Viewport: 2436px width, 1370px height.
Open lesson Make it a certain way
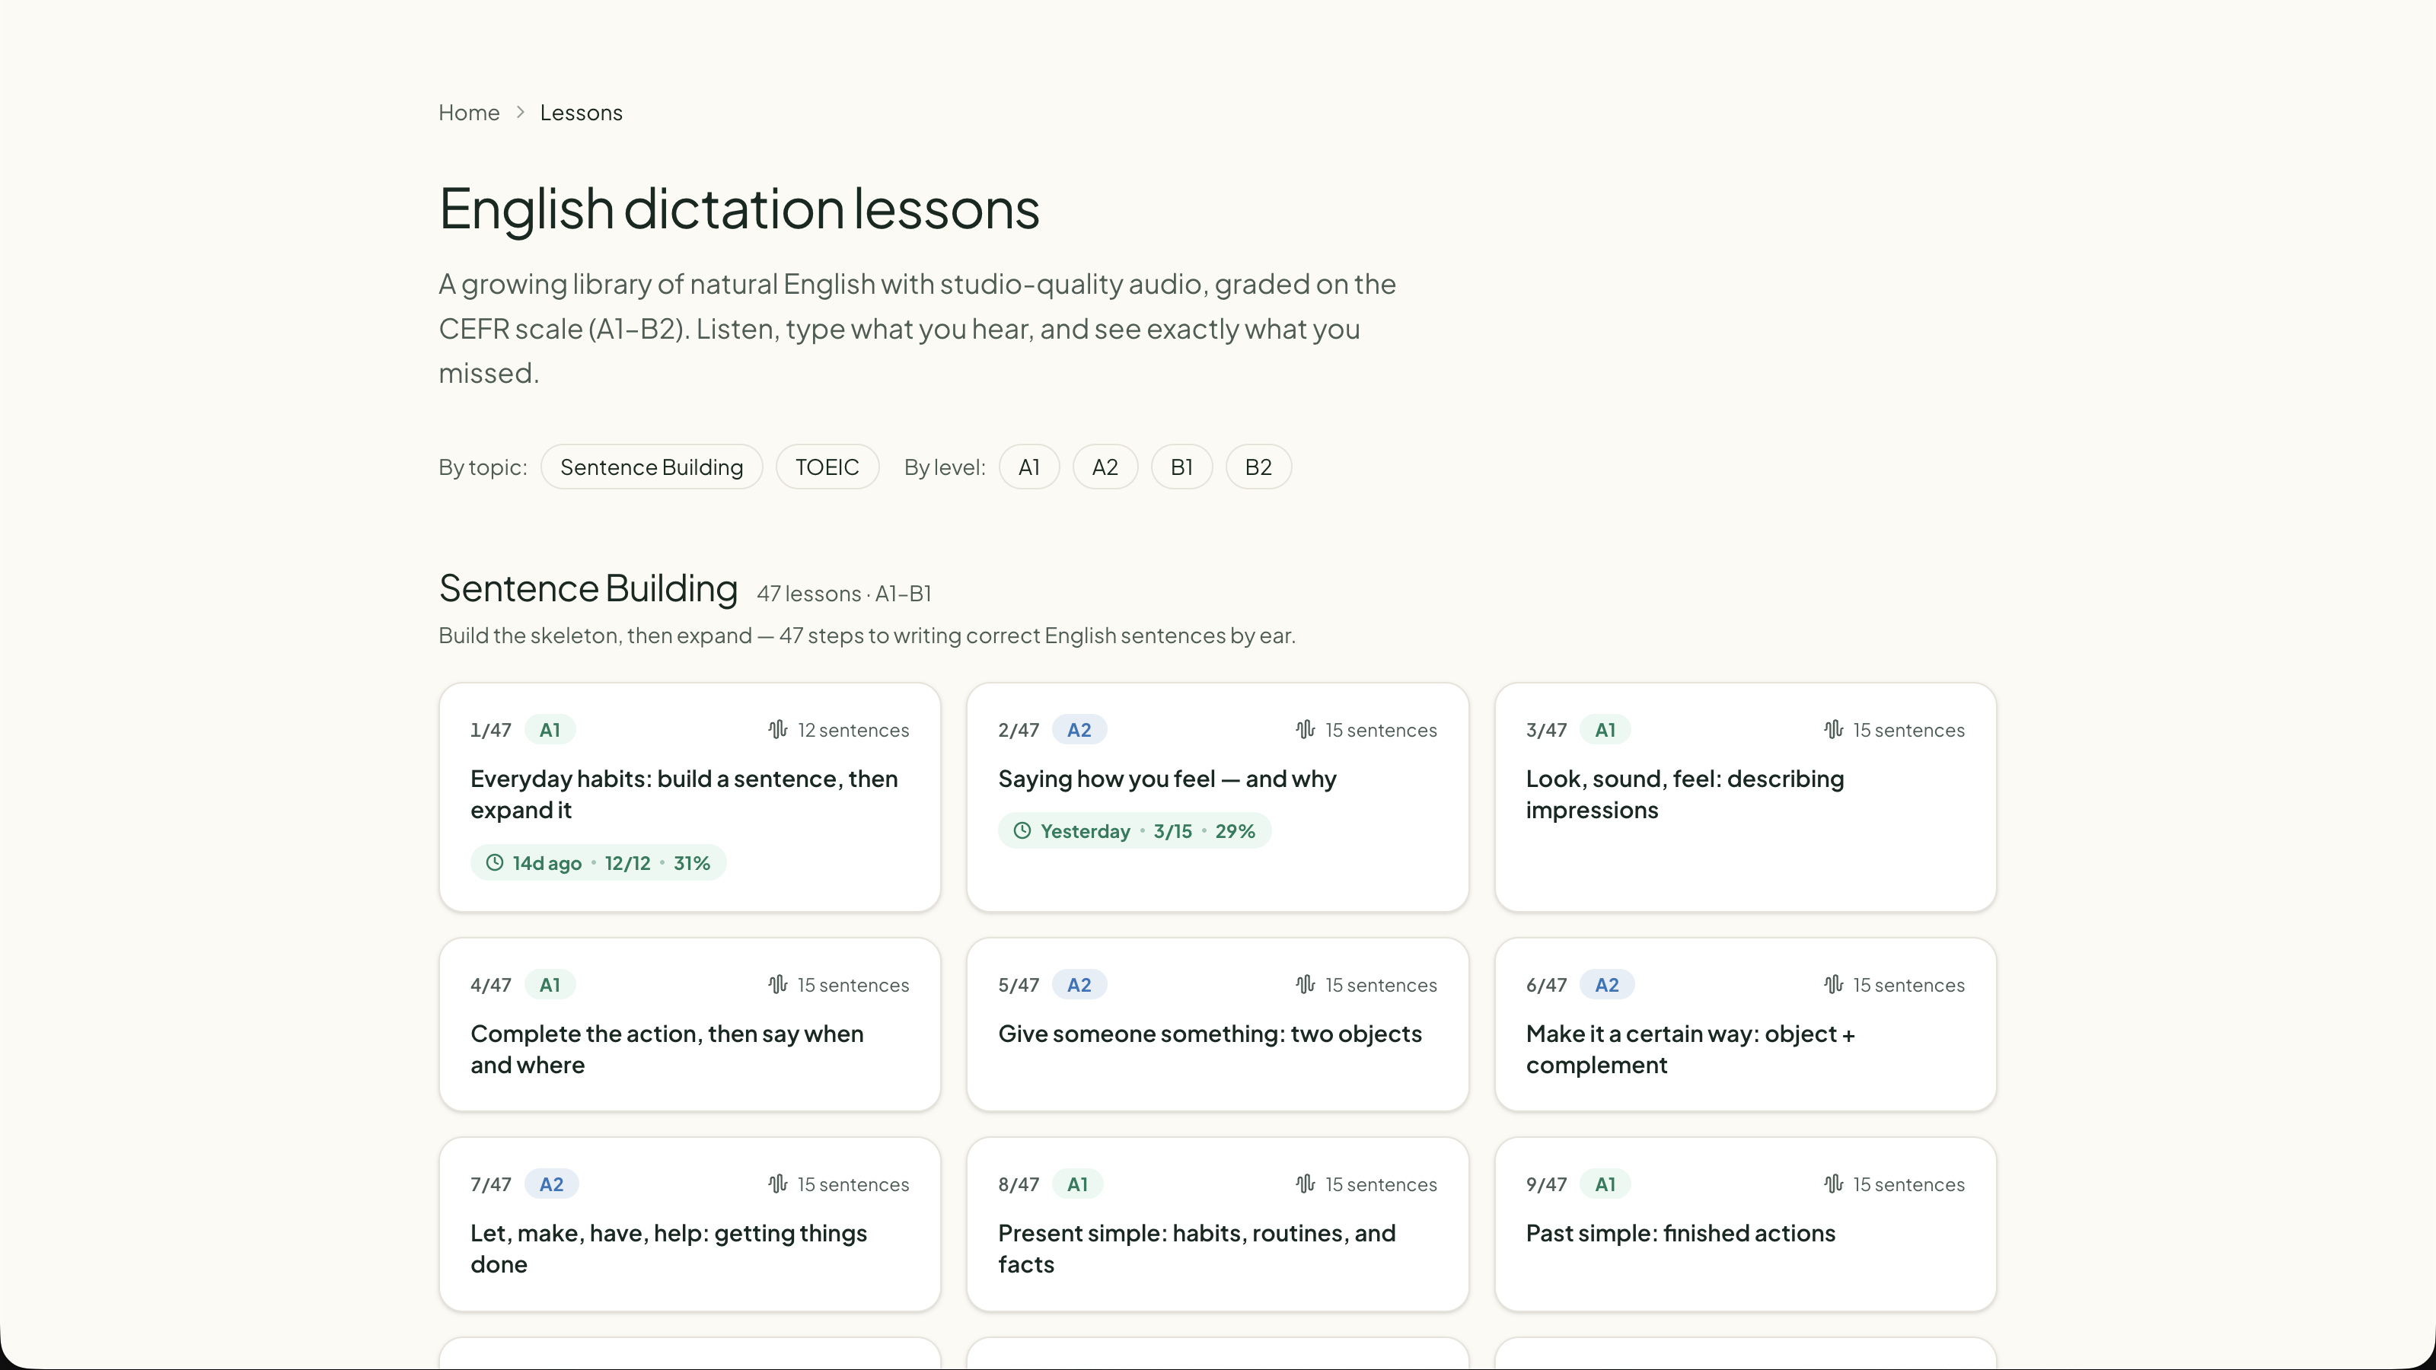(1745, 1024)
